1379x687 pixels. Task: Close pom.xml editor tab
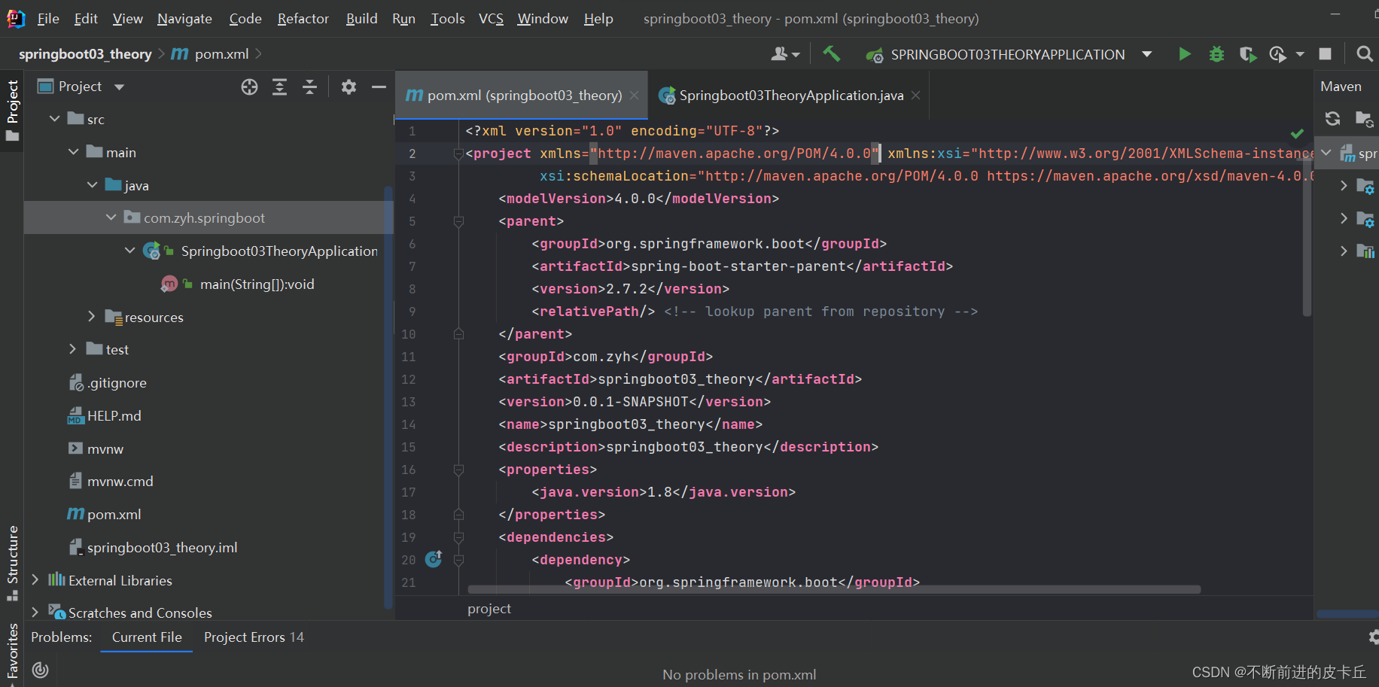pos(634,96)
